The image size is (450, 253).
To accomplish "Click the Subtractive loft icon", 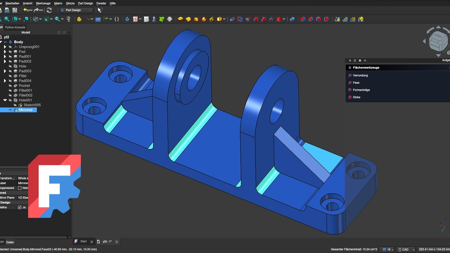I will point(256,19).
